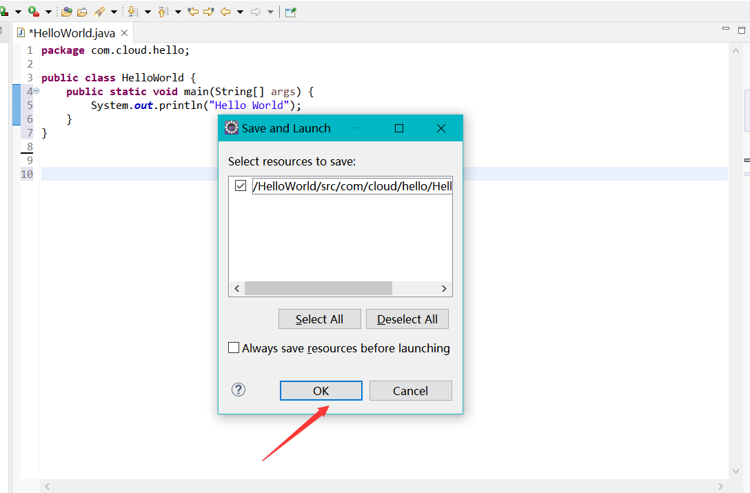Toggle the HelloWorld resource checkbox in dialog
The image size is (750, 493).
coord(241,185)
